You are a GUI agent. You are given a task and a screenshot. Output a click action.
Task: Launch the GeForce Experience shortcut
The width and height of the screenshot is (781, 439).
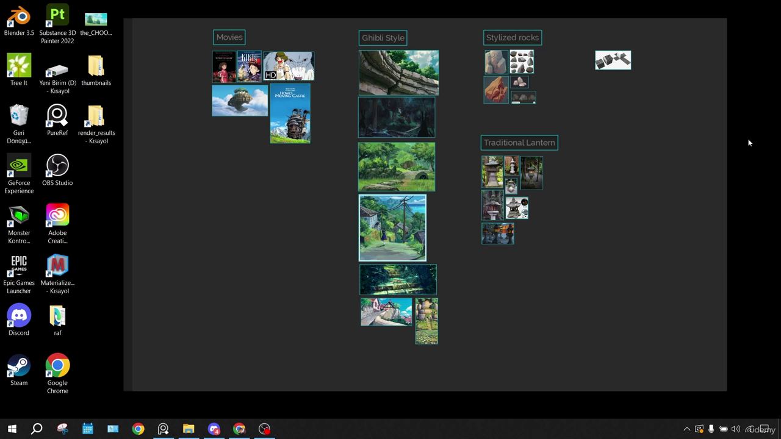(x=19, y=174)
